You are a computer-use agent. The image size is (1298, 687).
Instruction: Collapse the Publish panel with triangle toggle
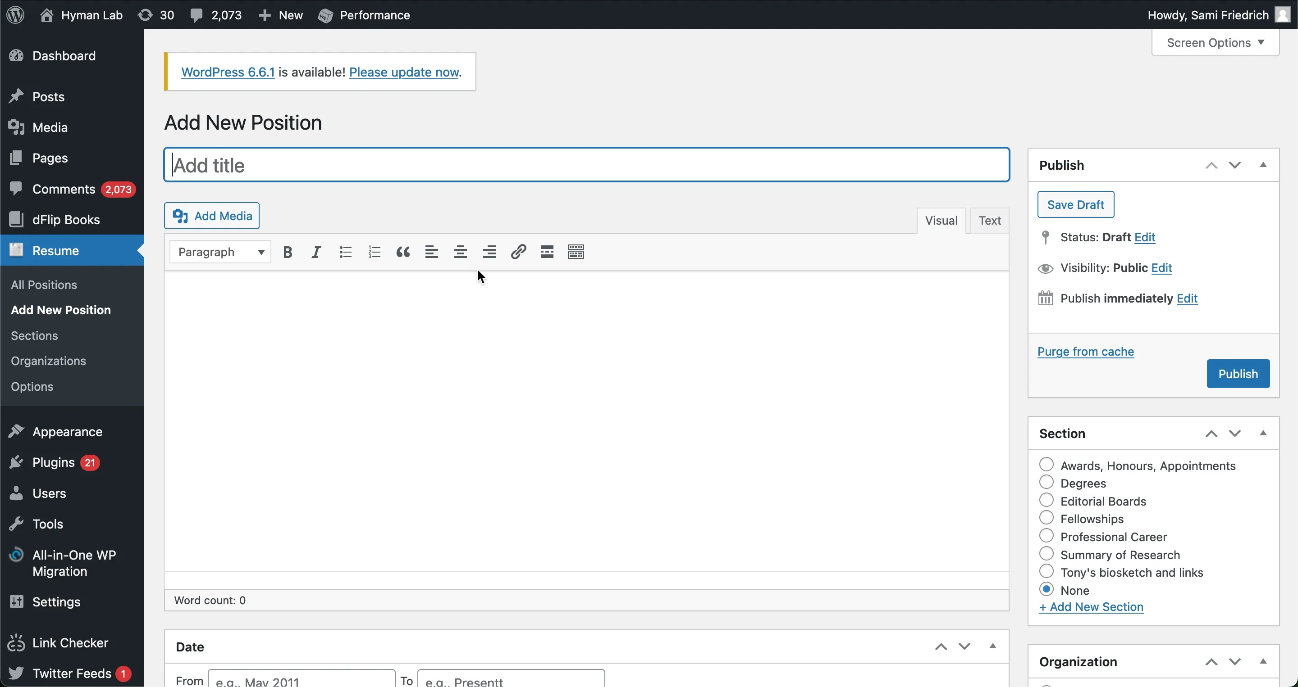click(1263, 165)
